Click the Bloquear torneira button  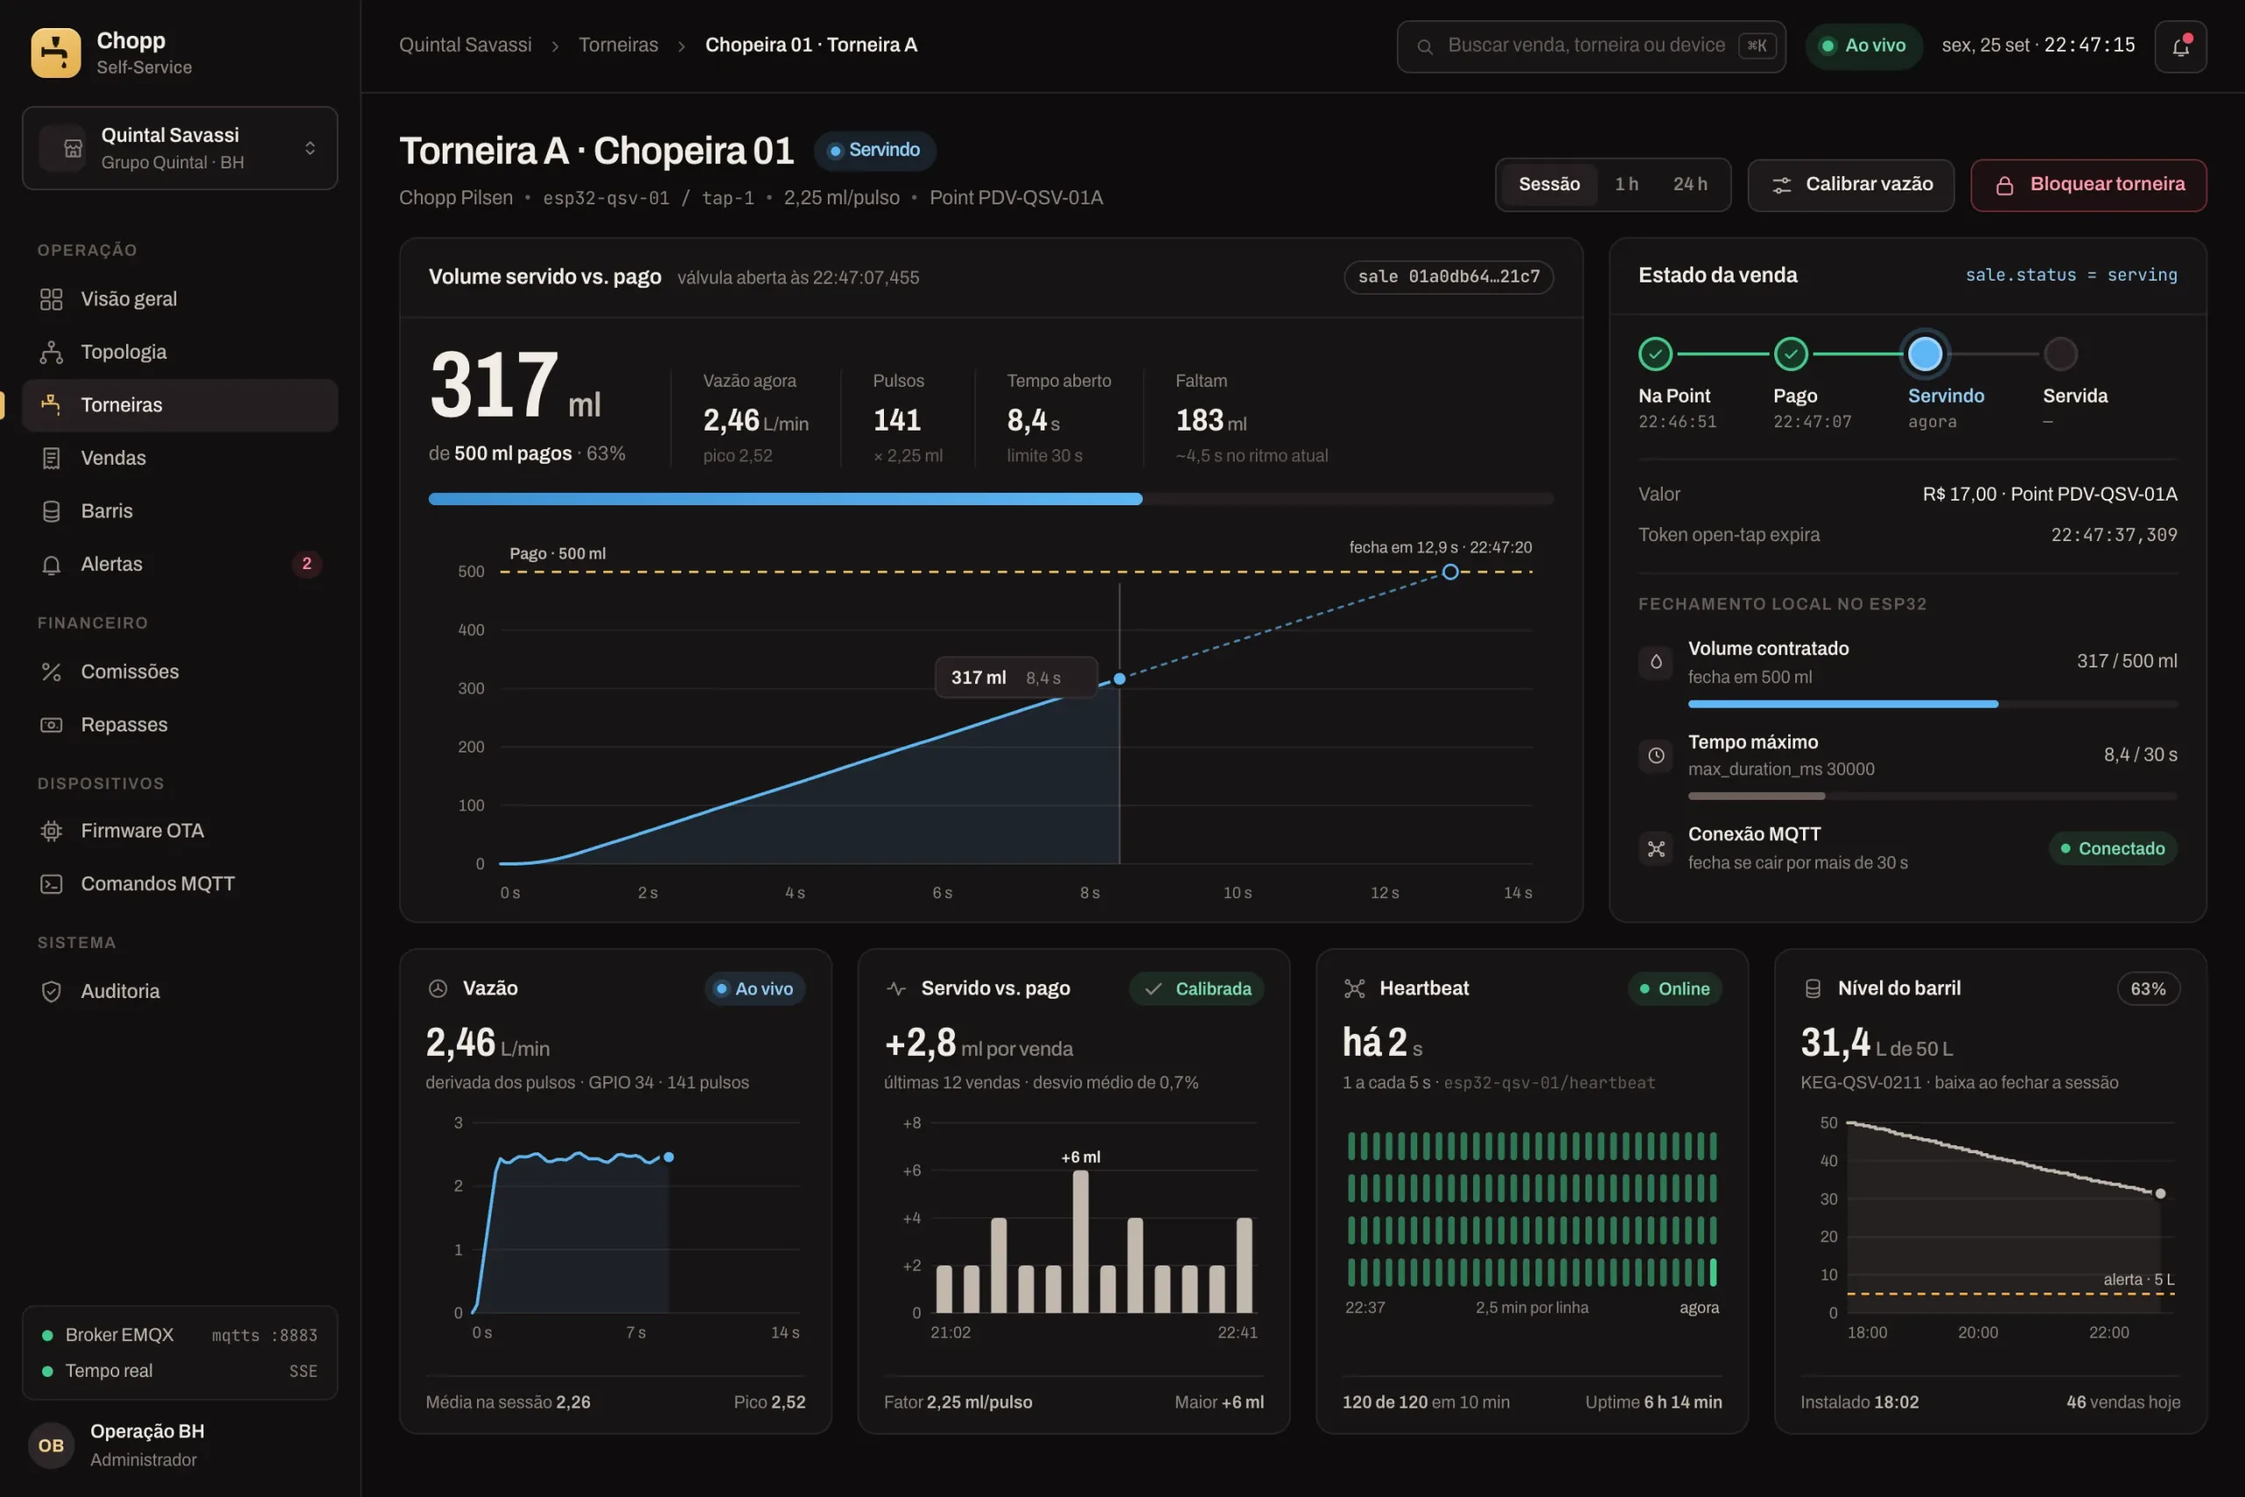pos(2088,184)
